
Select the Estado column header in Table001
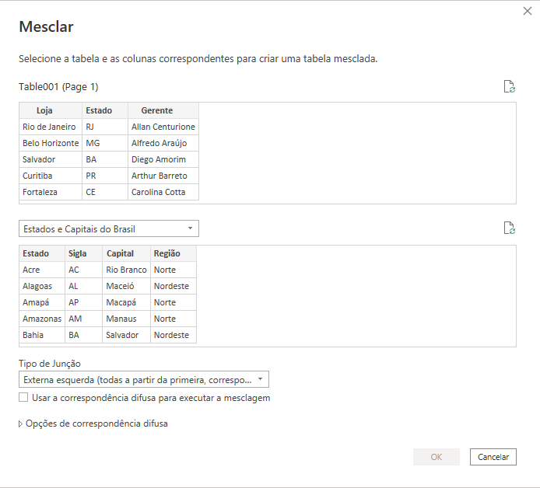[x=105, y=110]
